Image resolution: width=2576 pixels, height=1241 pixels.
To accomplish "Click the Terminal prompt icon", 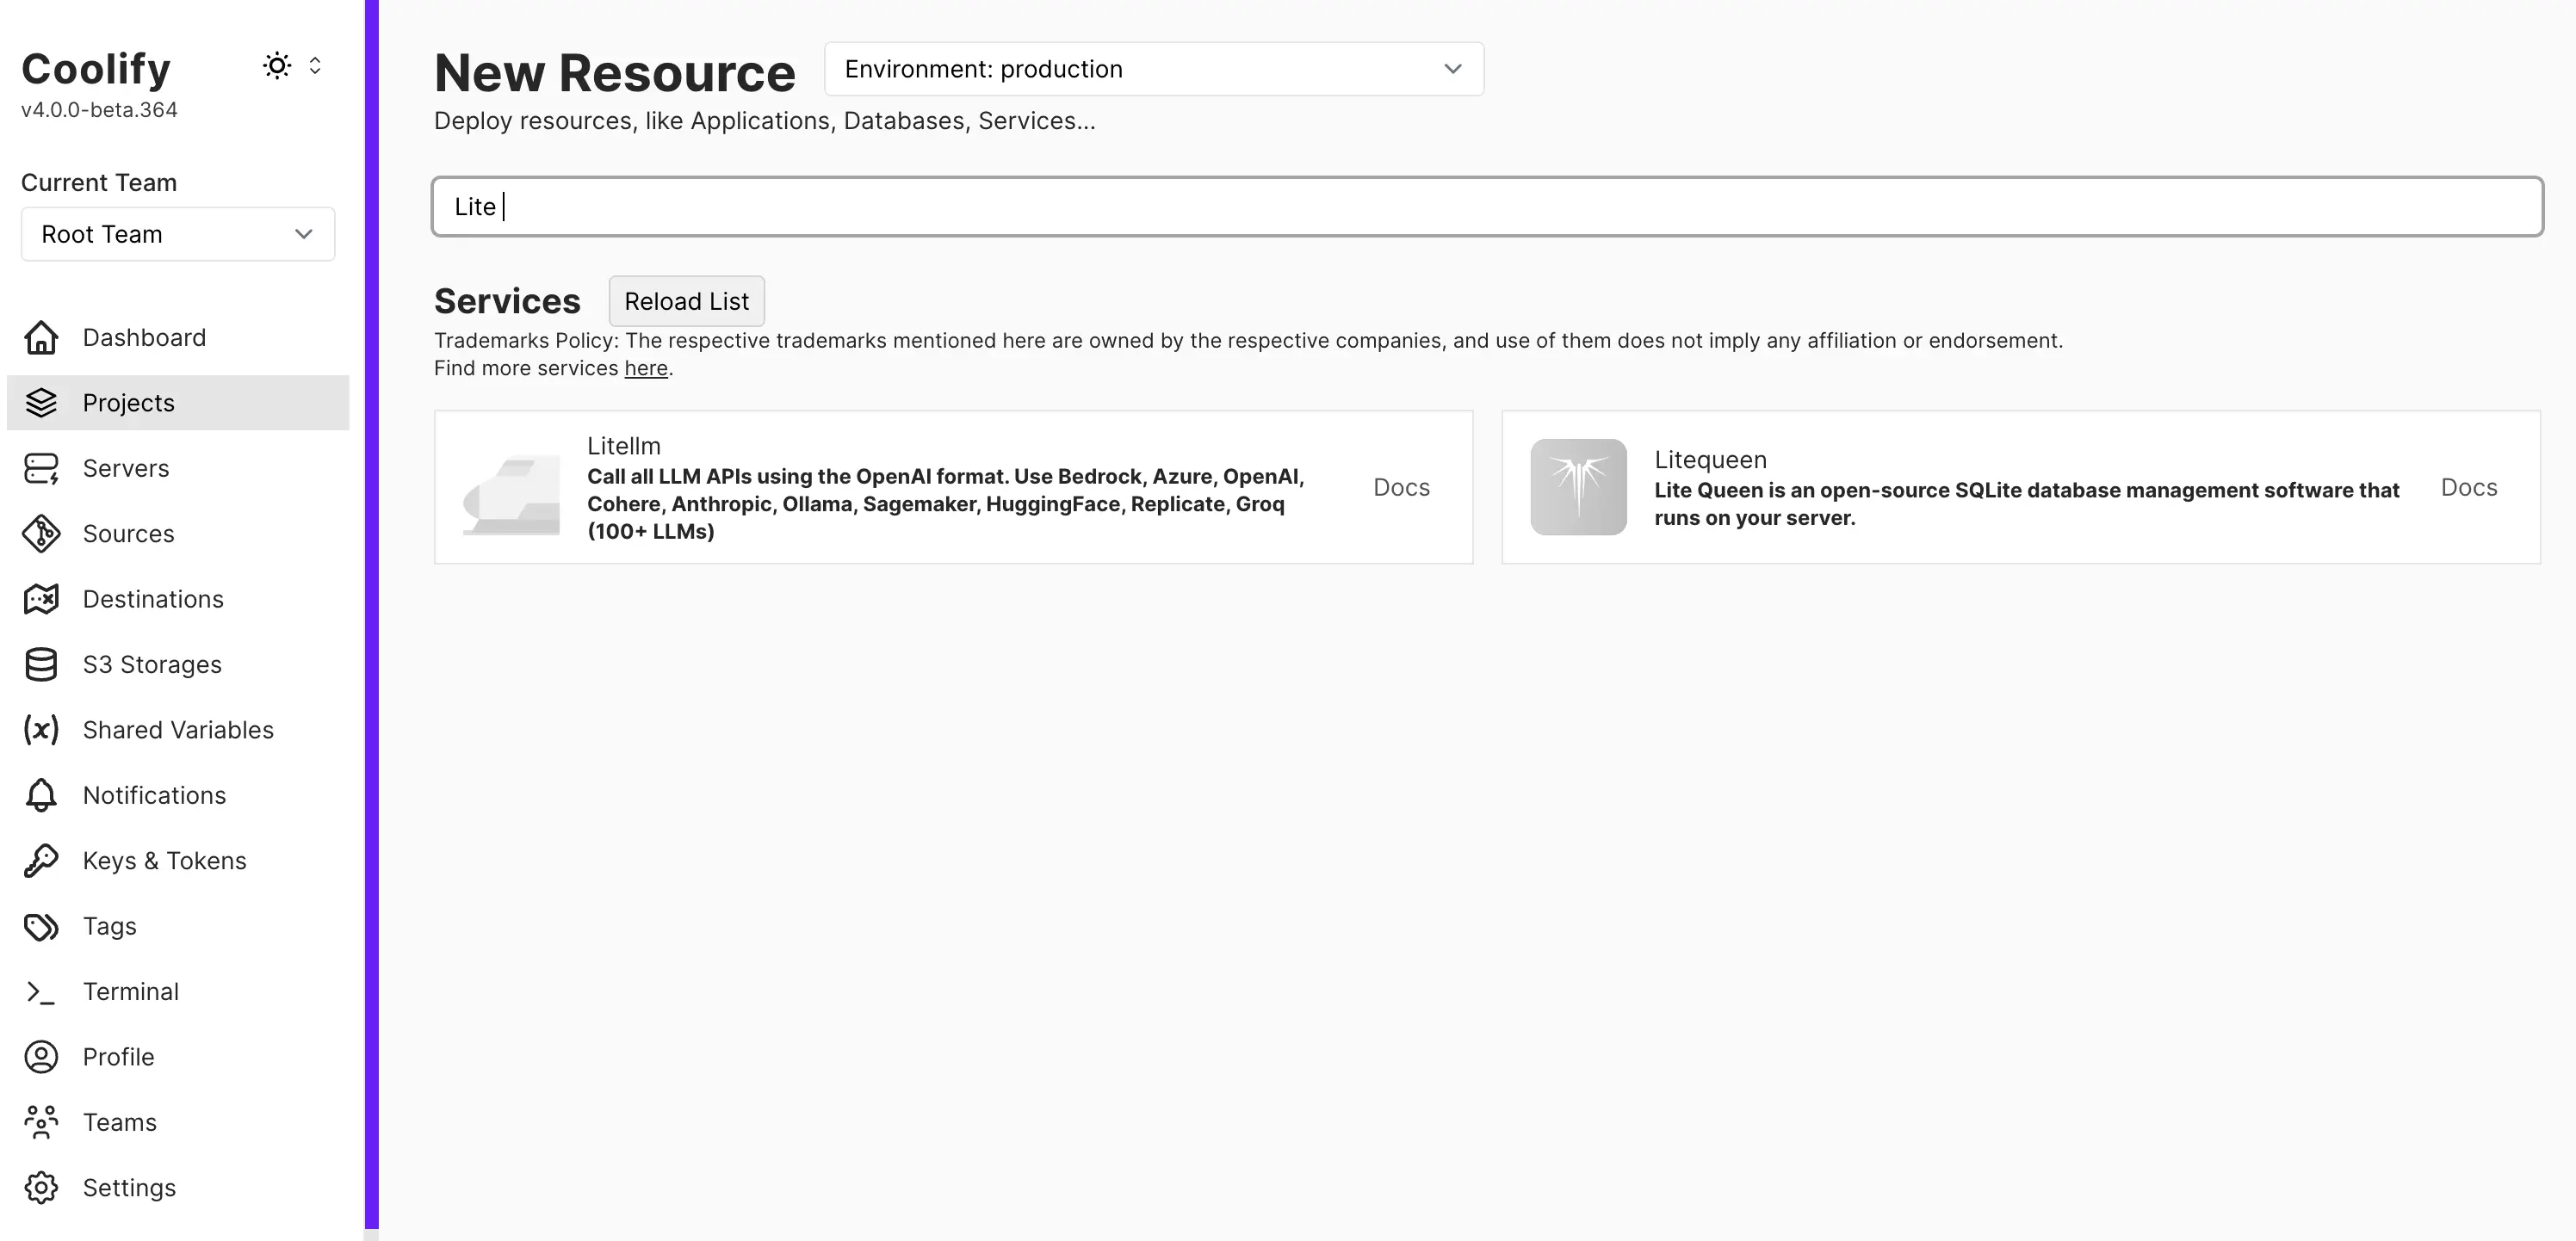I will pyautogui.click(x=41, y=992).
